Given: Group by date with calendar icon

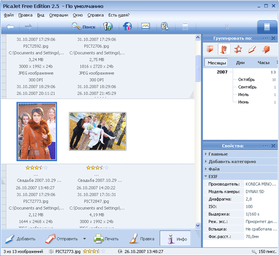Looking at the screenshot, I should [224, 49].
